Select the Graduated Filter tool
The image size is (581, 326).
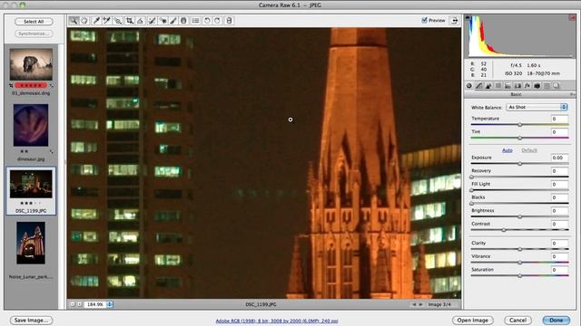183,21
